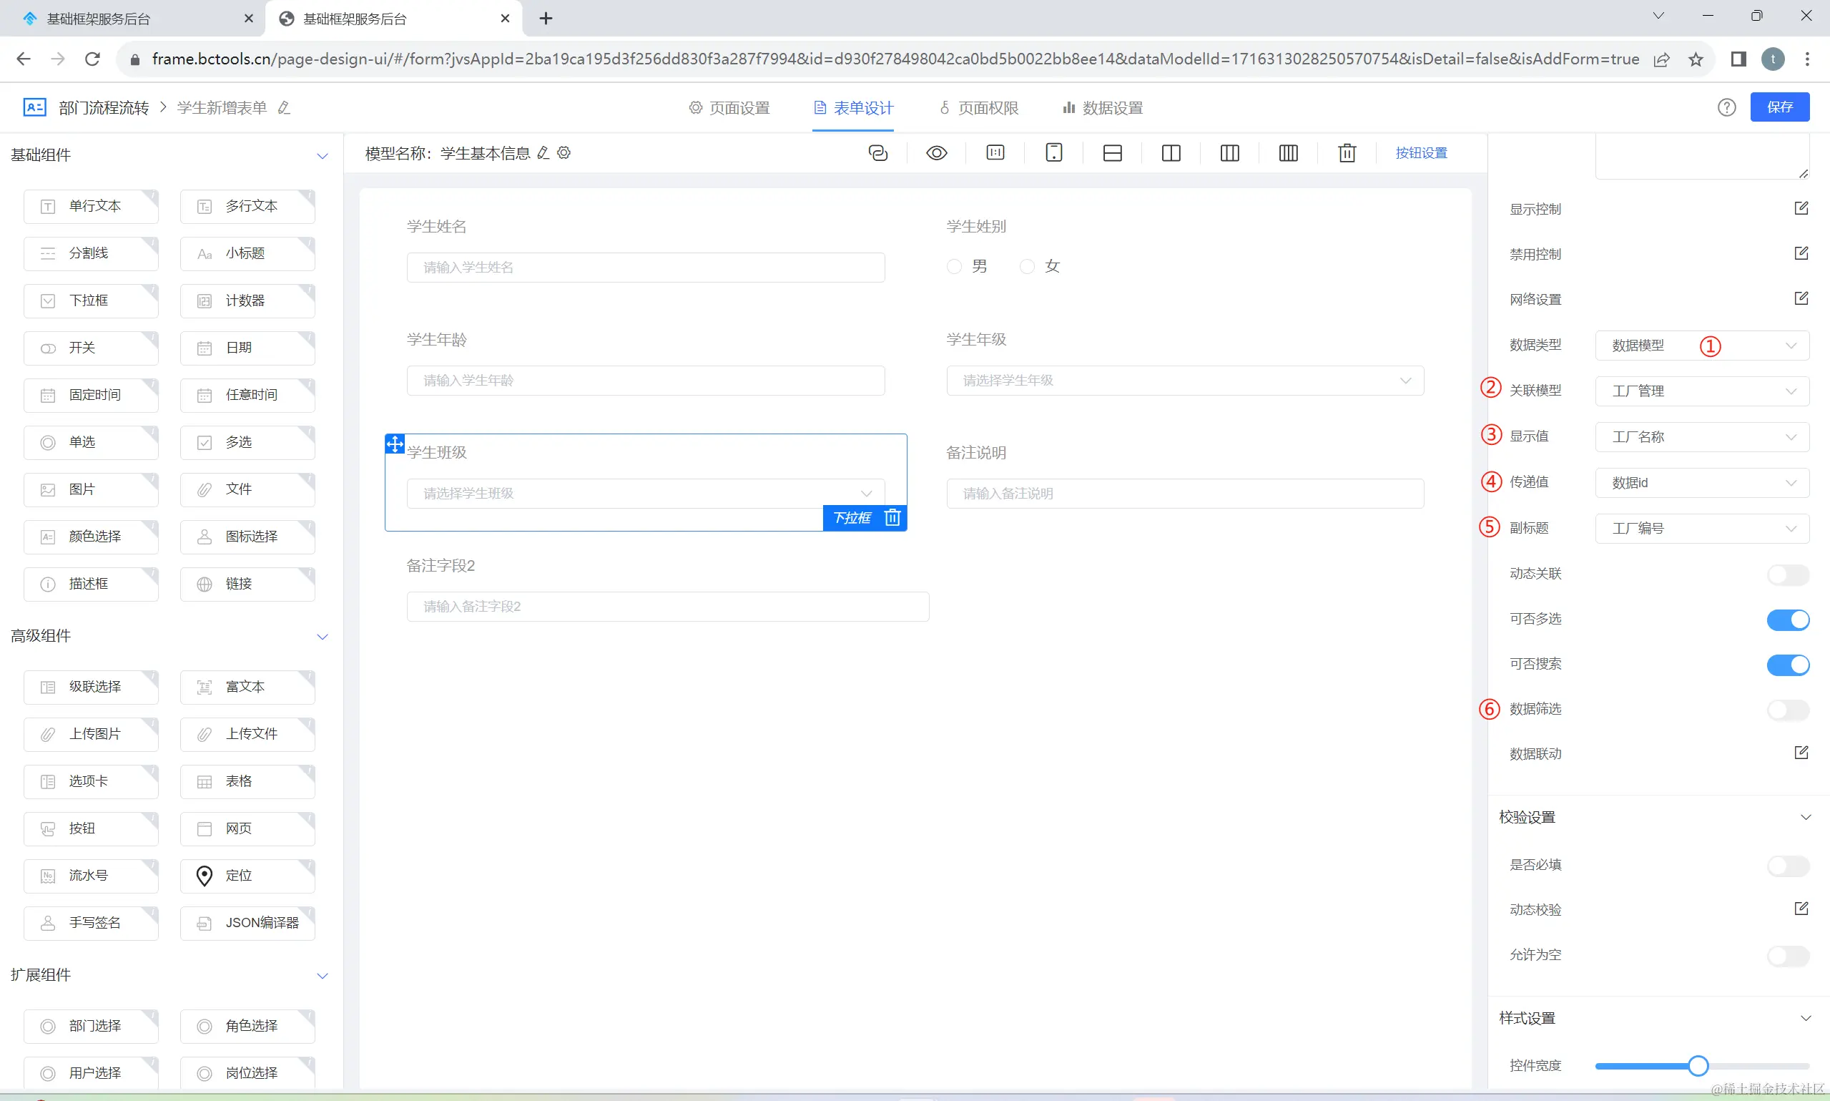Open the 显示控制 edit icon
Screen dimensions: 1830x1101
(1801, 208)
